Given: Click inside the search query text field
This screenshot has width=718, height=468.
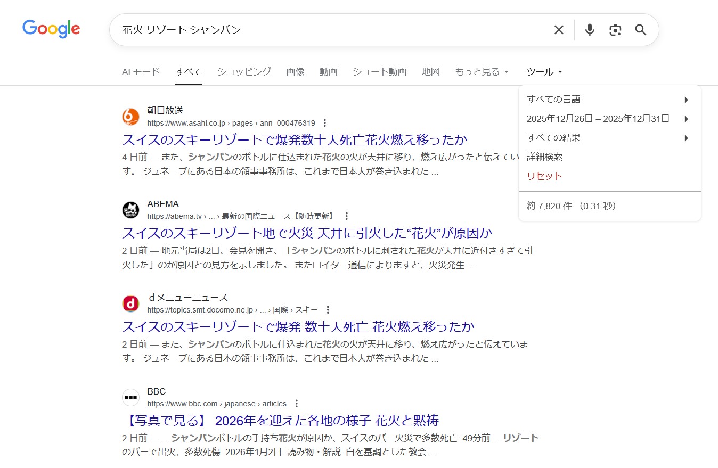Looking at the screenshot, I should coord(330,30).
